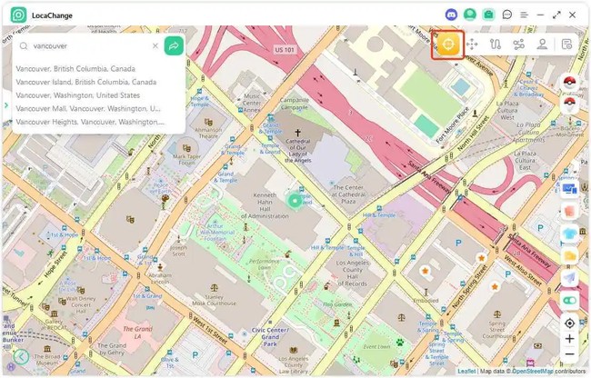The image size is (591, 378).
Task: Click Stanley Mosk Courthouse label
Action: coord(214,300)
